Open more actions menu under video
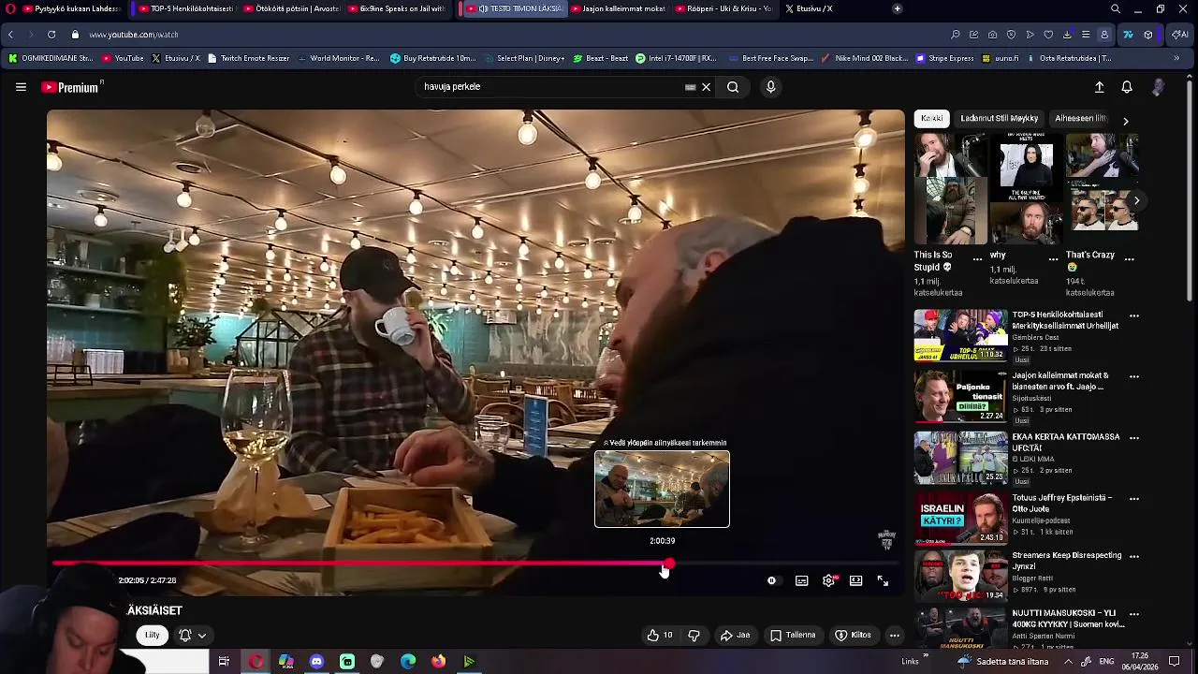Viewport: 1198px width, 674px height. coord(895,636)
